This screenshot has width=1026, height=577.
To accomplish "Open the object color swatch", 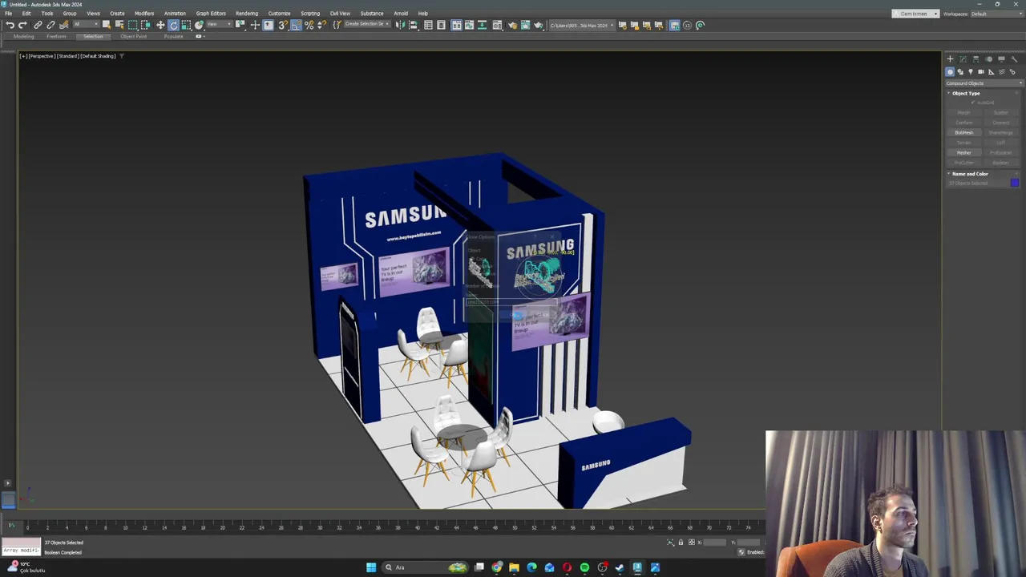I will [x=1015, y=183].
